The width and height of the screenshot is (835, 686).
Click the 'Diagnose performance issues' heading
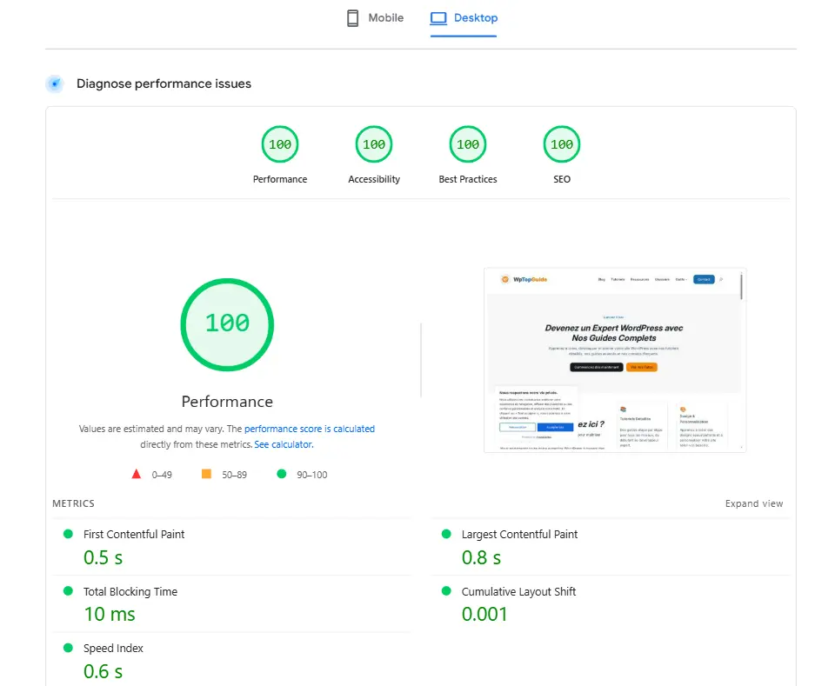coord(164,83)
